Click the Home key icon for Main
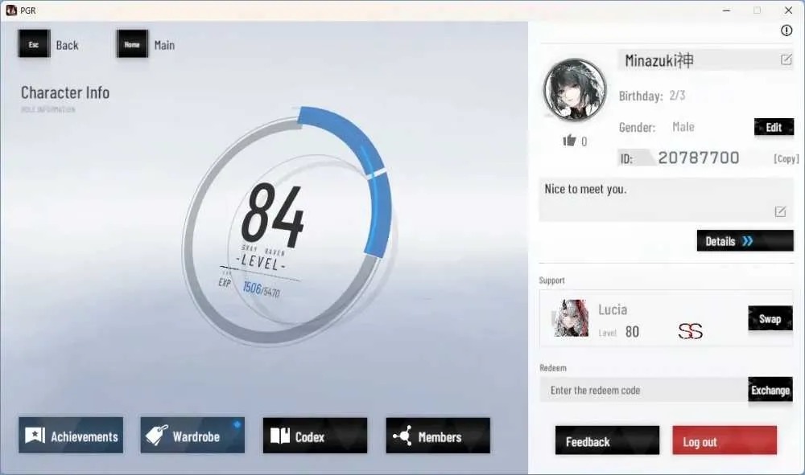This screenshot has height=475, width=805. click(132, 44)
